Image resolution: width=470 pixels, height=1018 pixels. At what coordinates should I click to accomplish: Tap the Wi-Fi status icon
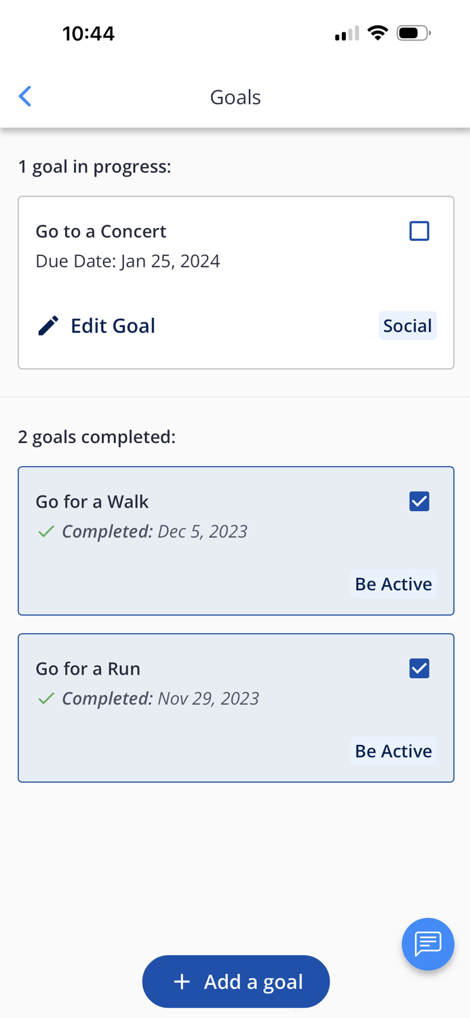coord(377,33)
